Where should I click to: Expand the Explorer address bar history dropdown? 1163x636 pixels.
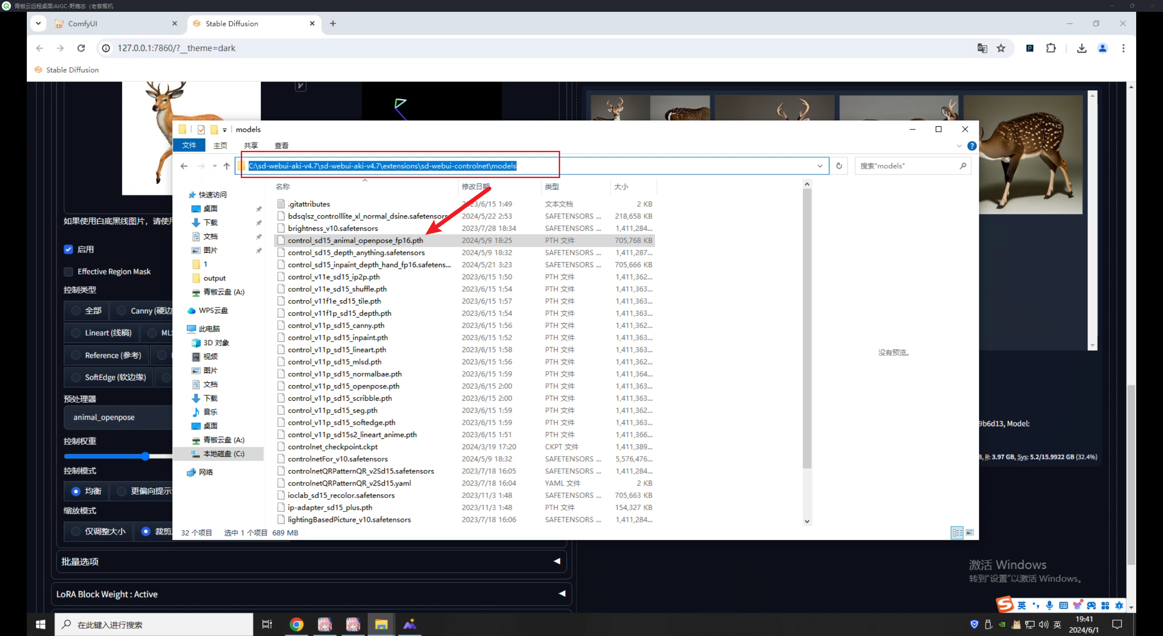(820, 166)
